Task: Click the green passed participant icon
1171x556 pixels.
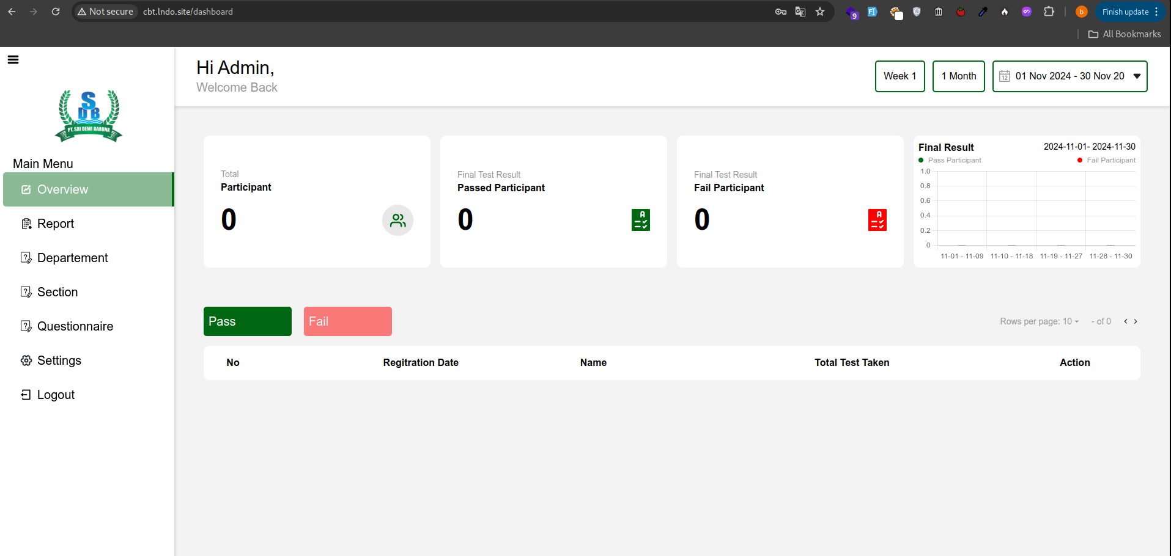Action: click(640, 220)
